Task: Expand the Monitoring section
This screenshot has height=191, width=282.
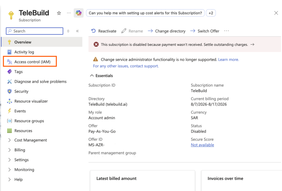Action: [10, 170]
